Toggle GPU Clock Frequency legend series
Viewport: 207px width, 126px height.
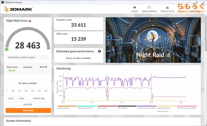pyautogui.click(x=187, y=107)
